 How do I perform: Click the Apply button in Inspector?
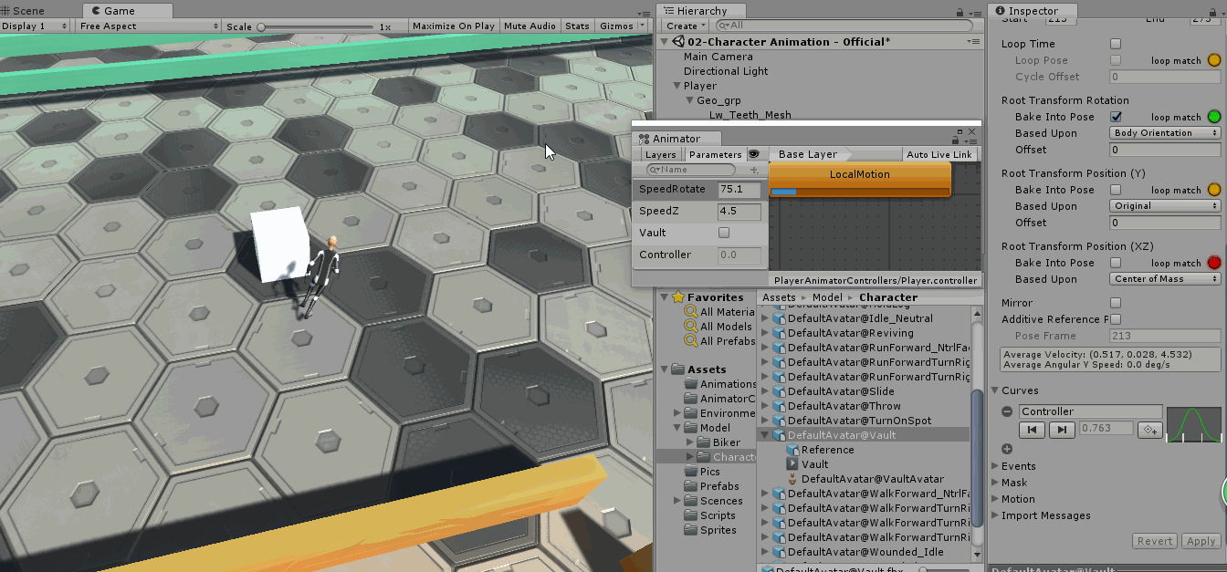point(1201,541)
